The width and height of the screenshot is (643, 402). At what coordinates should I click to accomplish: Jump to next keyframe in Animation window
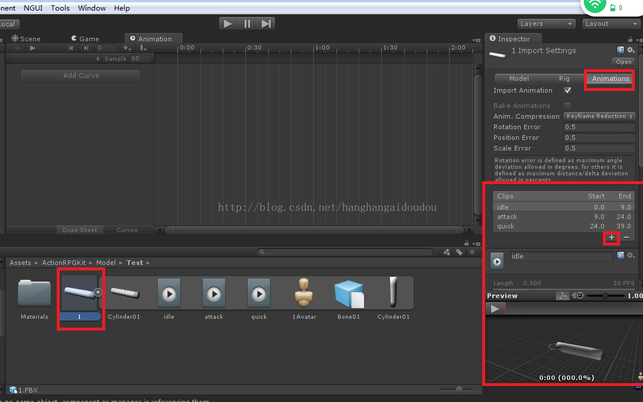[x=86, y=48]
